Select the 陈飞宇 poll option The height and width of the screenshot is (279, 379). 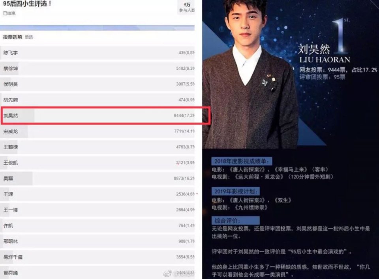(x=97, y=53)
